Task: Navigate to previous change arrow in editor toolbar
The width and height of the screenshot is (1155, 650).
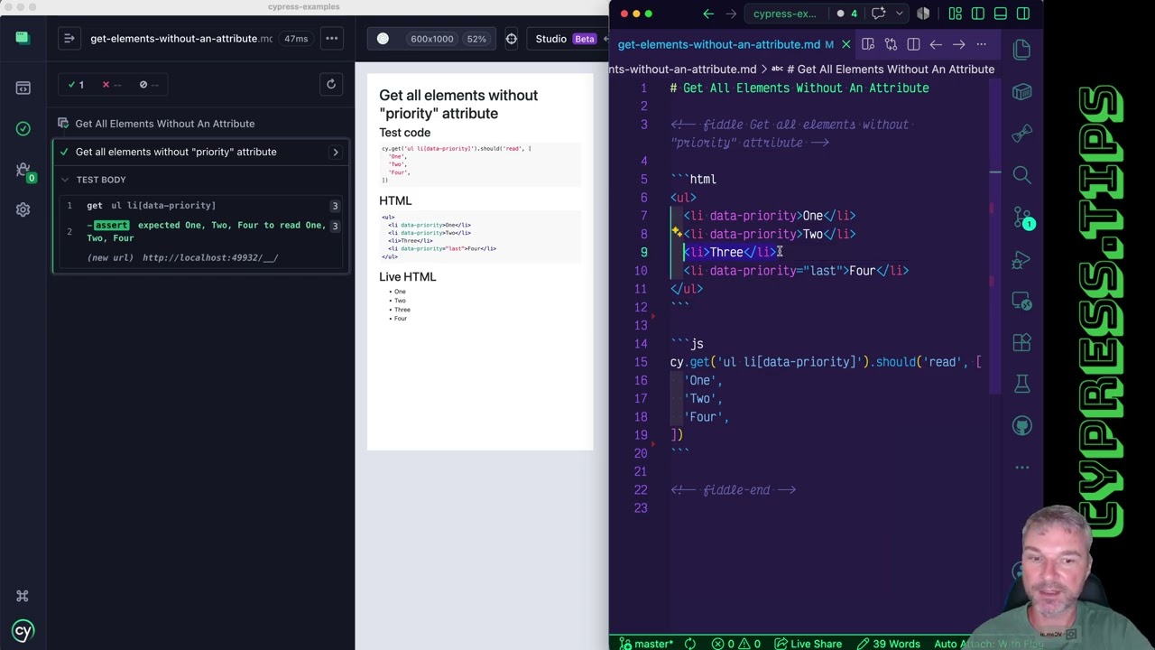Action: click(x=936, y=44)
